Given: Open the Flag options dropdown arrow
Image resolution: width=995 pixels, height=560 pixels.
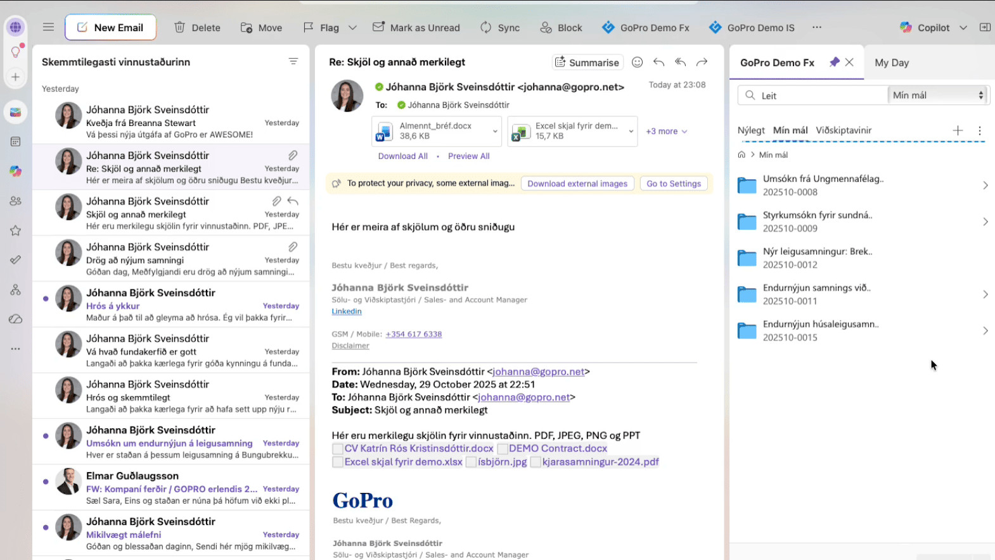Looking at the screenshot, I should (x=353, y=28).
